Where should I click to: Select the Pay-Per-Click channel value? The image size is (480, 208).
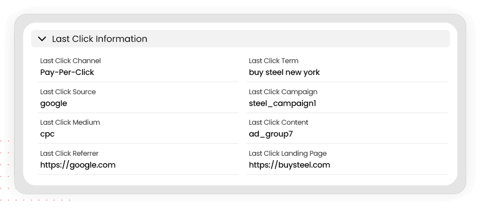tap(67, 72)
